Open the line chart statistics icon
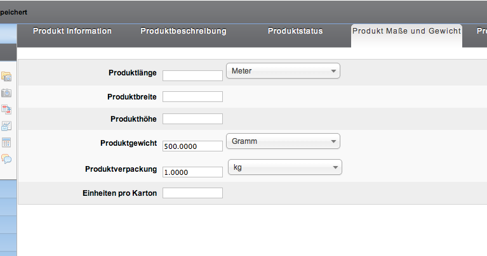The image size is (487, 256). 6,126
